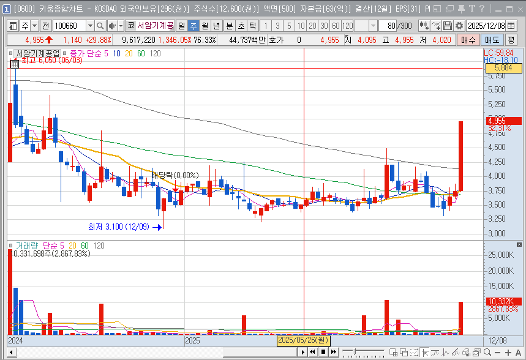Fast-forward chart replay
This screenshot has width=526, height=360.
click(x=334, y=352)
